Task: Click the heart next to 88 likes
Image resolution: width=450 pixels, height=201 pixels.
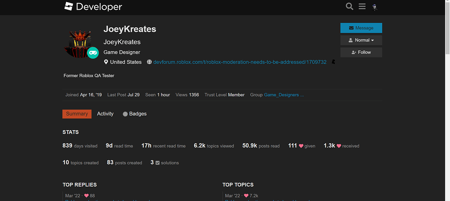Action: (x=87, y=196)
